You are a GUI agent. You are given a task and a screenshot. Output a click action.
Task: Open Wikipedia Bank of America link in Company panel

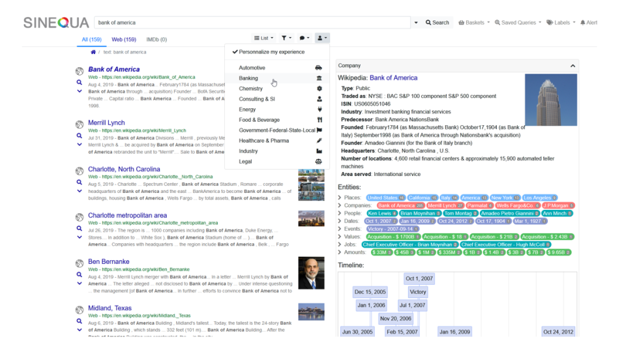pyautogui.click(x=393, y=78)
